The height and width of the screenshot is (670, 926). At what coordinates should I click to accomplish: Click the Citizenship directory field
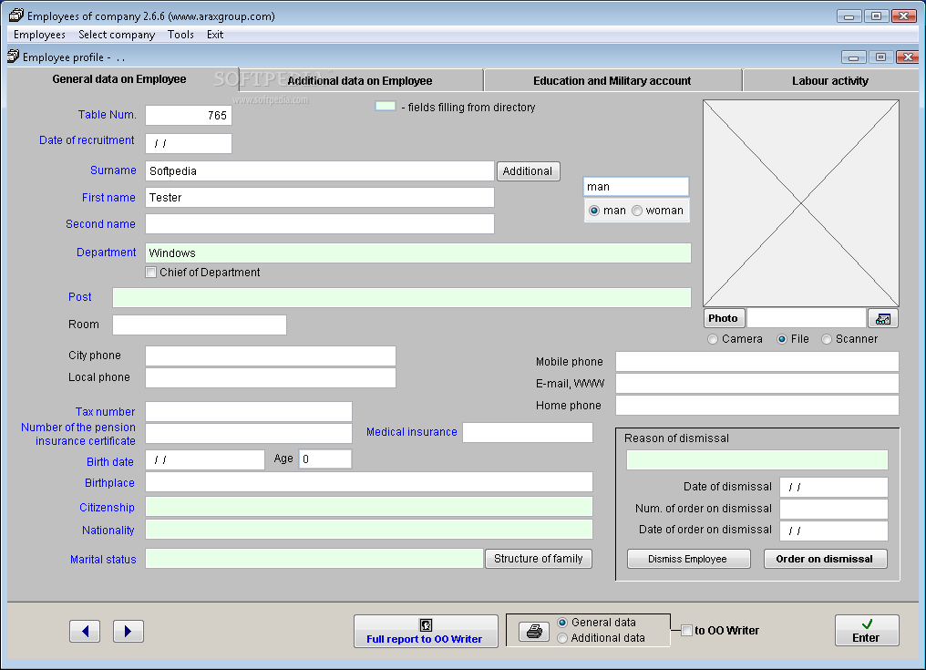(369, 507)
